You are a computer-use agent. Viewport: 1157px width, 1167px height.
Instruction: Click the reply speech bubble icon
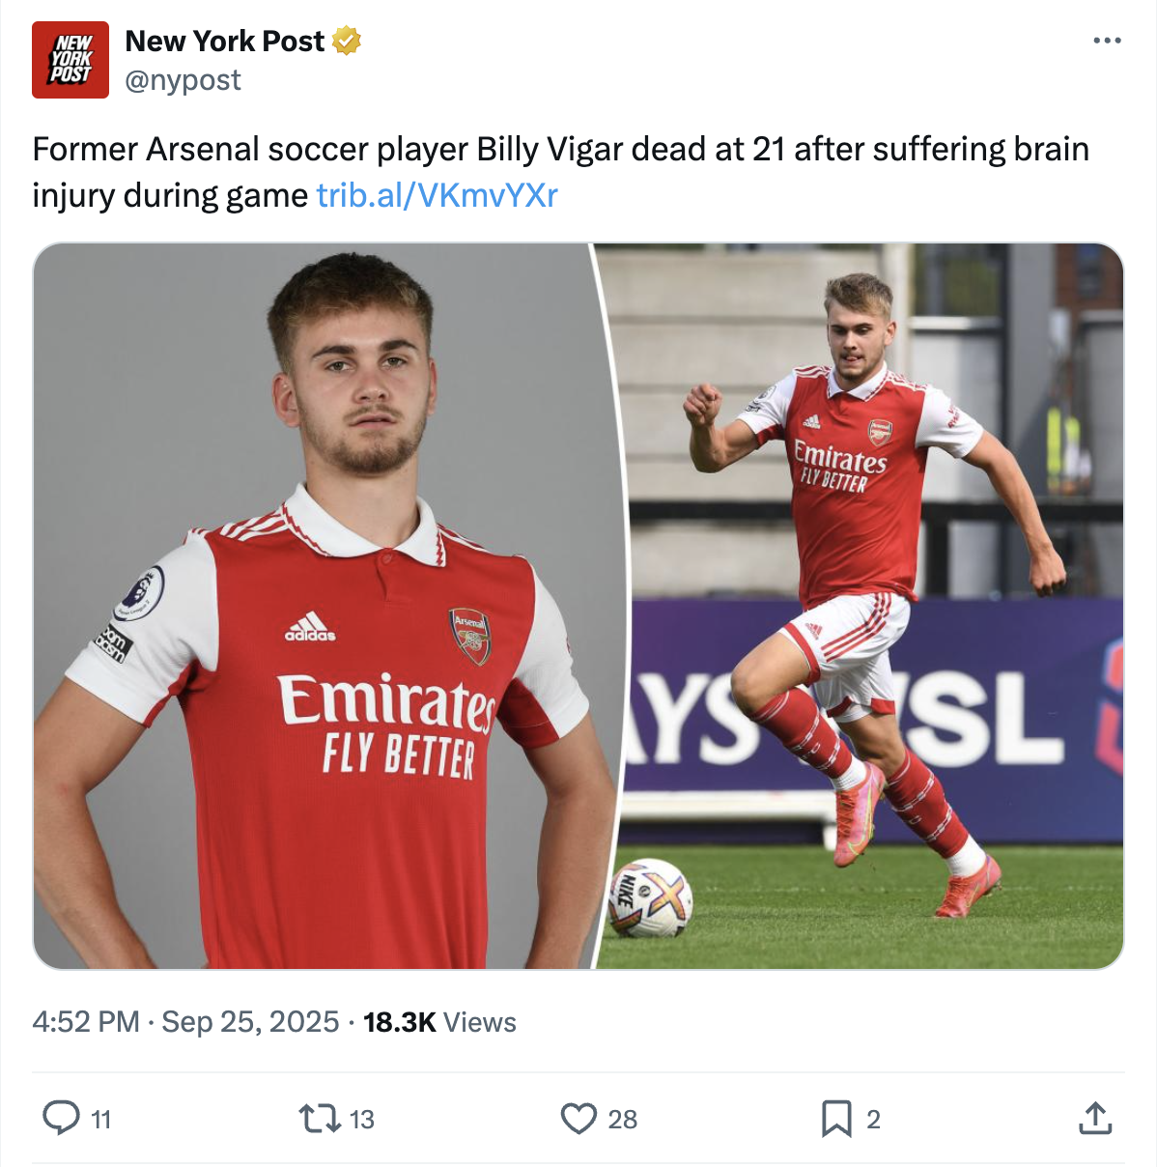(x=61, y=1118)
